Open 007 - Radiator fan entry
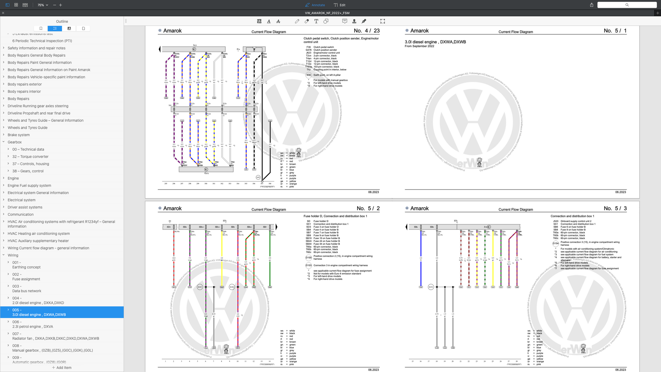The height and width of the screenshot is (372, 661). pyautogui.click(x=56, y=336)
